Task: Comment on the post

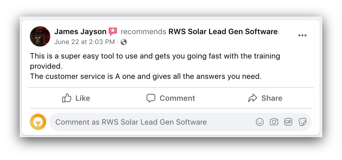Action: pos(170,98)
